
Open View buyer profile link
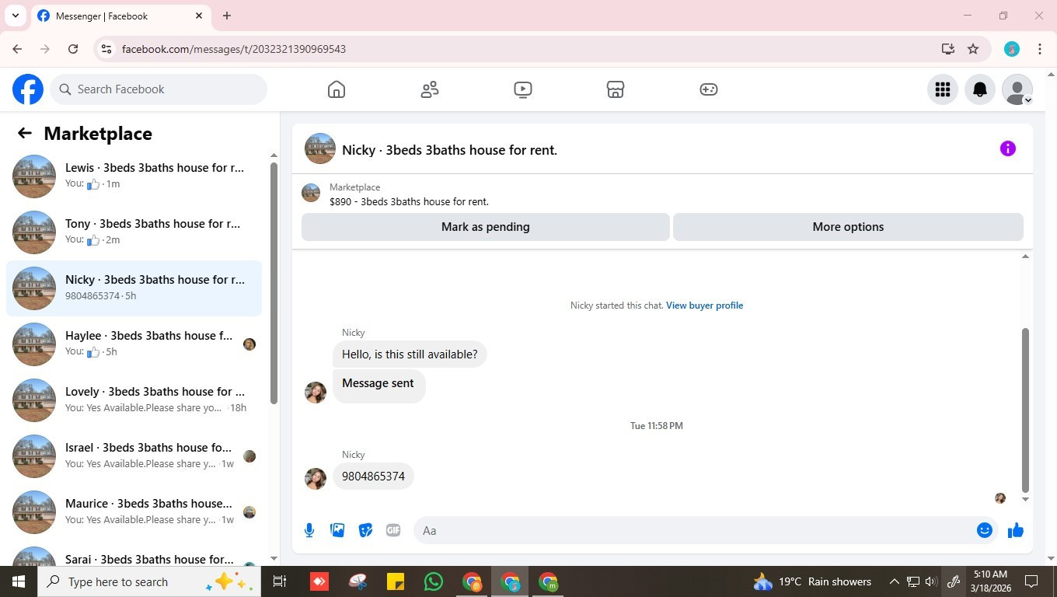click(x=704, y=305)
